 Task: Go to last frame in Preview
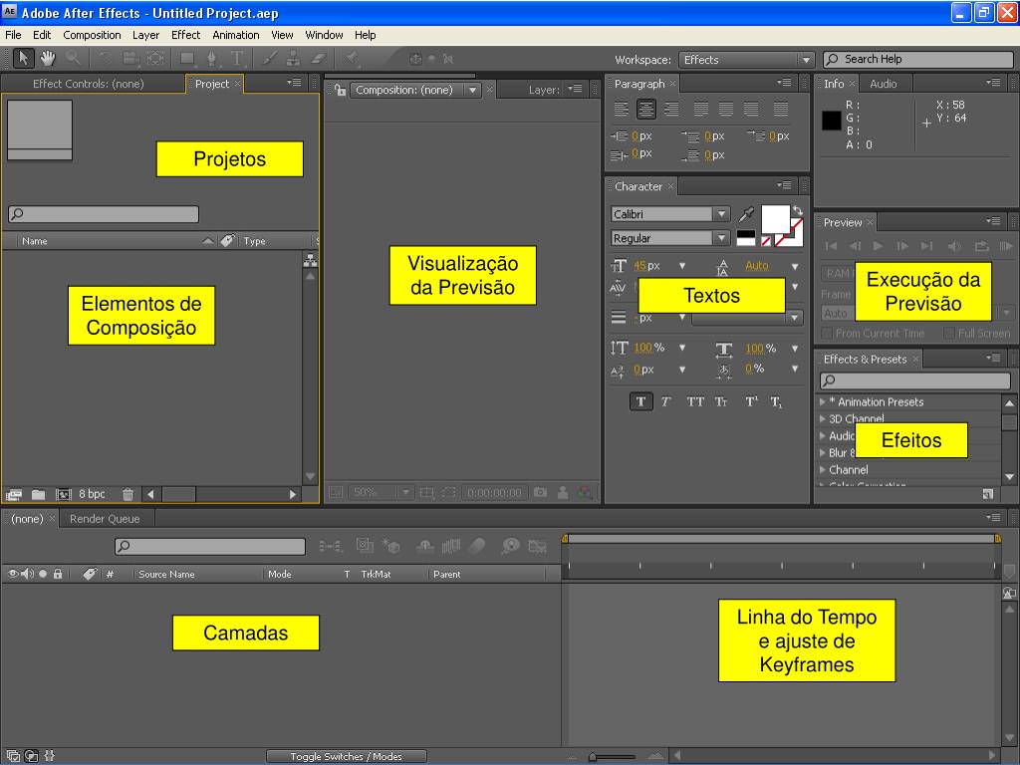[x=927, y=246]
